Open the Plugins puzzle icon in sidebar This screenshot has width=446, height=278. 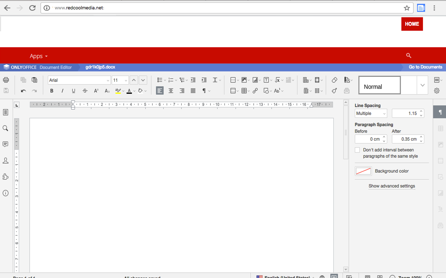click(x=6, y=177)
